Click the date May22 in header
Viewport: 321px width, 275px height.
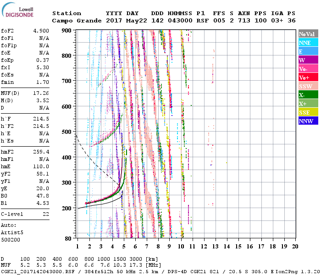[137, 21]
